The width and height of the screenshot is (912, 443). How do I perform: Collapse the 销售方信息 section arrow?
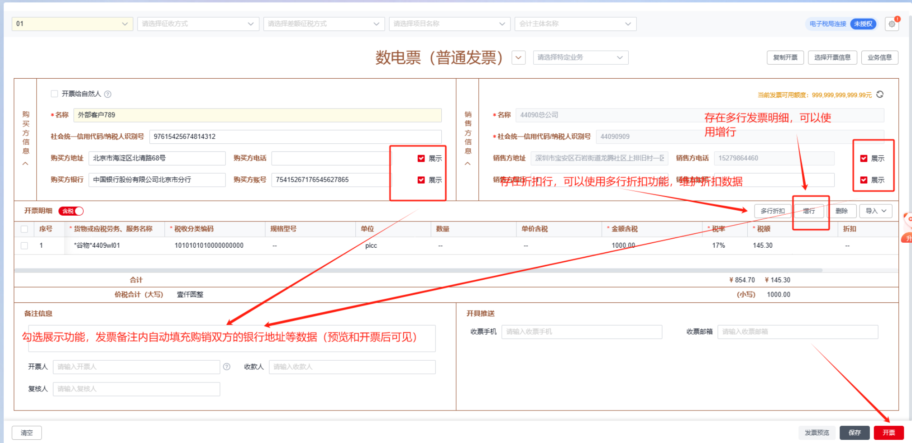tap(468, 164)
